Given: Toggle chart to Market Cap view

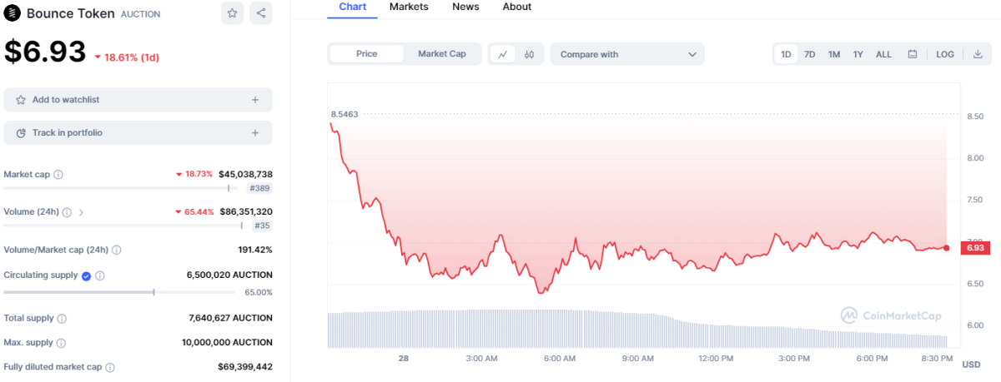Looking at the screenshot, I should (442, 54).
